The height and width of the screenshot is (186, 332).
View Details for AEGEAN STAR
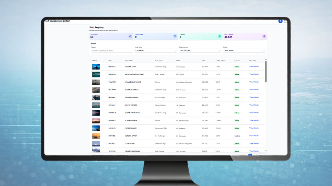tap(254, 67)
